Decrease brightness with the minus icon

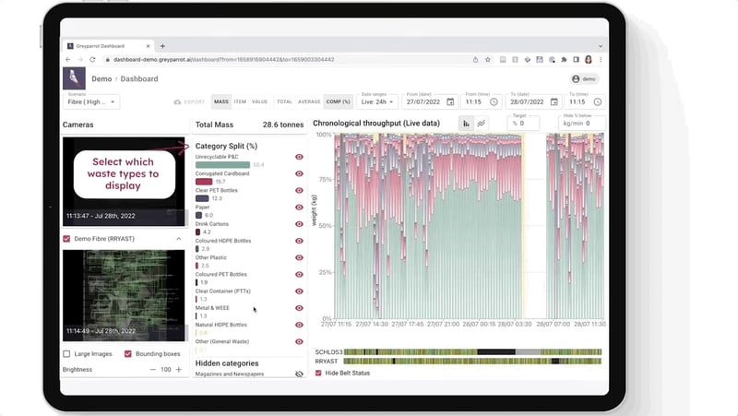coord(152,369)
